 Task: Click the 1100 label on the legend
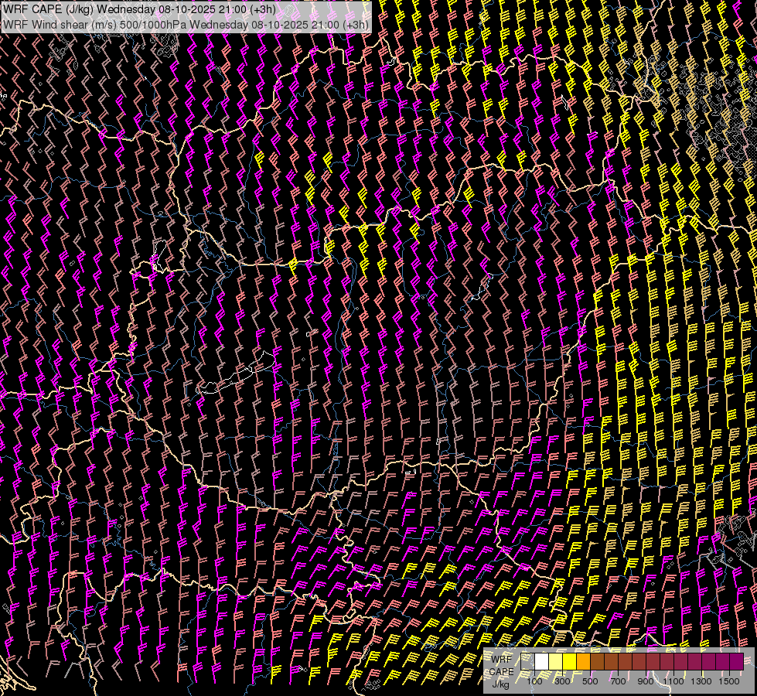tap(673, 681)
